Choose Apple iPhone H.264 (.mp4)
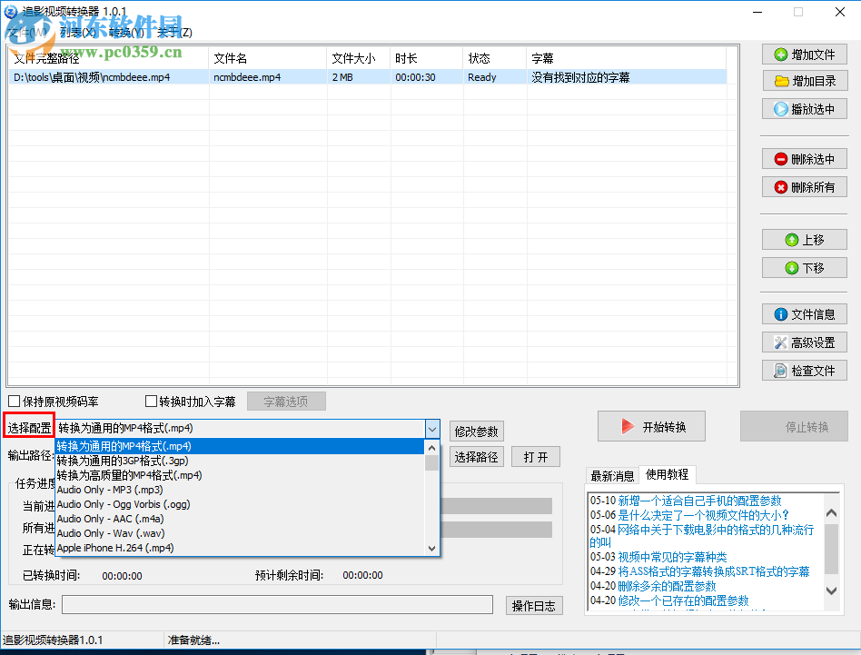861x655 pixels. [241, 548]
